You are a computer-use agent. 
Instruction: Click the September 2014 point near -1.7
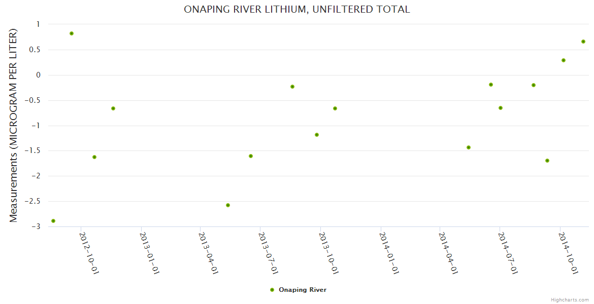point(547,161)
